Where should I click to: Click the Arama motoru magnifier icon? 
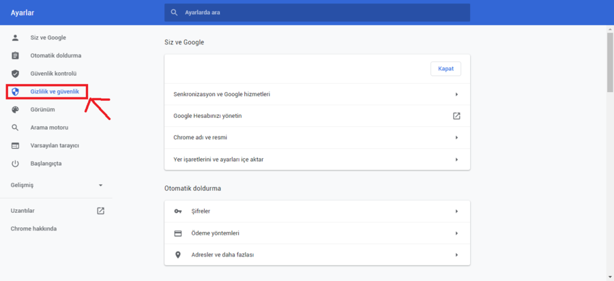(x=15, y=128)
